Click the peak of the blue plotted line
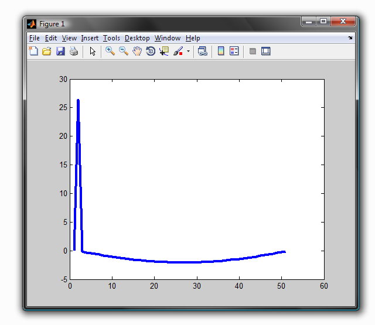This screenshot has width=375, height=325. click(78, 101)
